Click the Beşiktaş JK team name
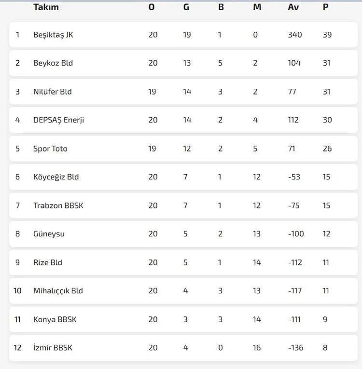362x369 pixels. pos(53,35)
